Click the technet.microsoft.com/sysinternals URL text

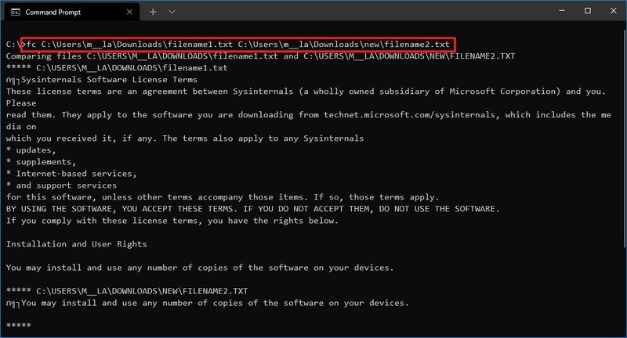[x=411, y=115]
